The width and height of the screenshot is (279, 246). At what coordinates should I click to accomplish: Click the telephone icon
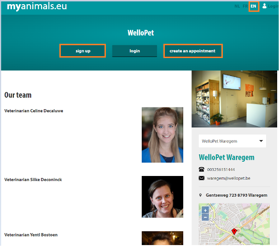[x=201, y=169]
